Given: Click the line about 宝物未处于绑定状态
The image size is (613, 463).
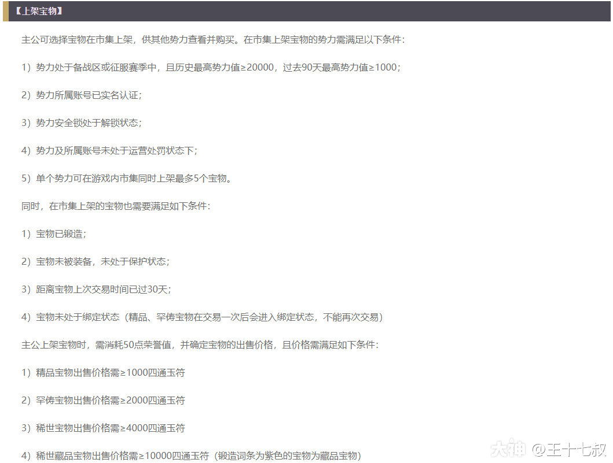Looking at the screenshot, I should tap(202, 317).
